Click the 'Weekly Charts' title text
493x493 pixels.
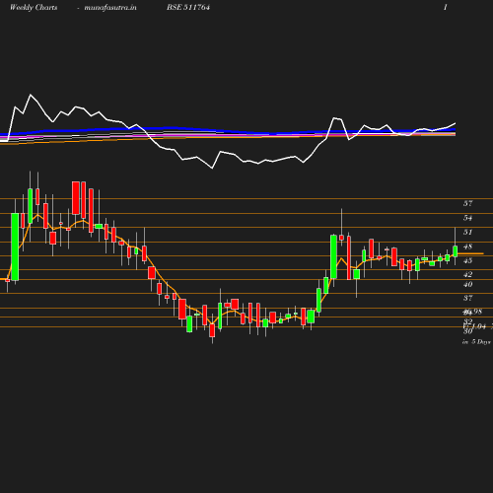click(34, 7)
